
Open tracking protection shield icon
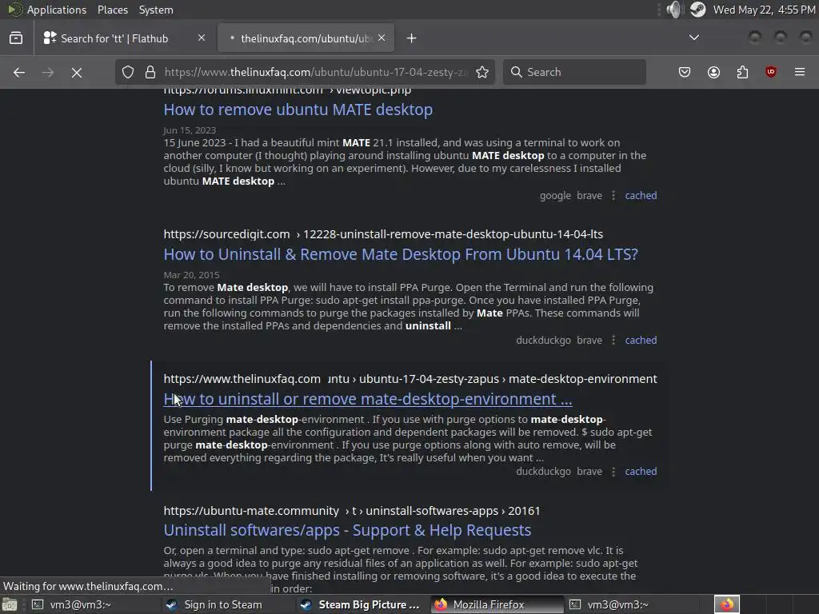(x=128, y=72)
